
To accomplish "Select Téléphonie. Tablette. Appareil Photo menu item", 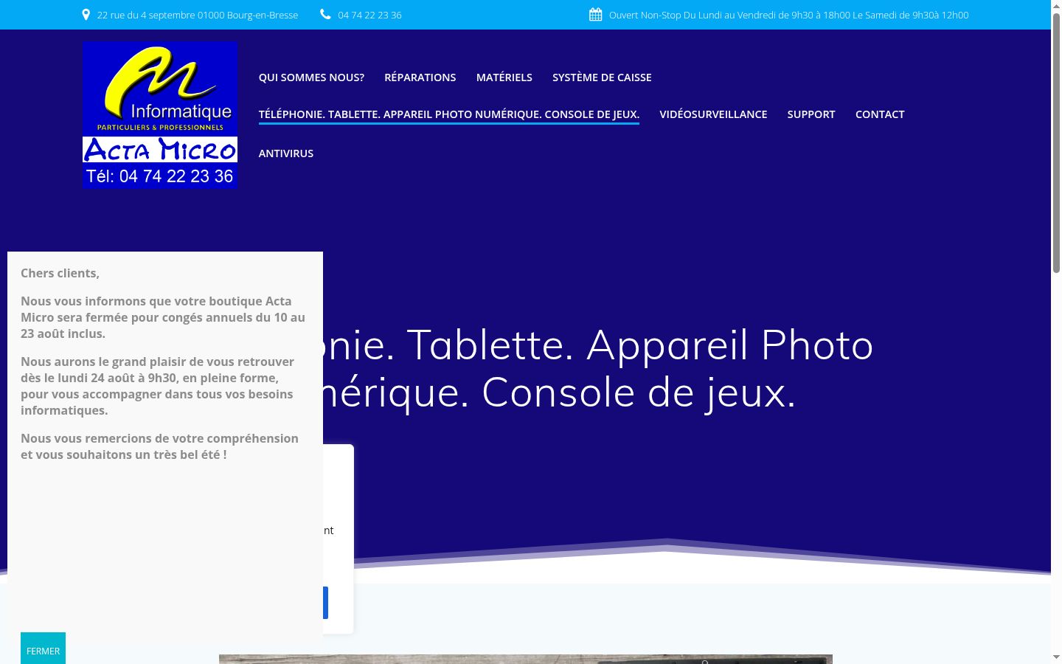I will 449,114.
